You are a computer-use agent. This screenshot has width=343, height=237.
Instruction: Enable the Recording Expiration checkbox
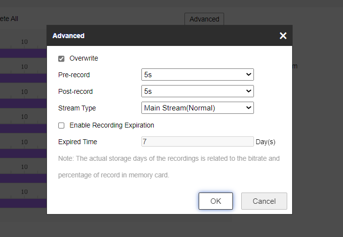coord(61,126)
